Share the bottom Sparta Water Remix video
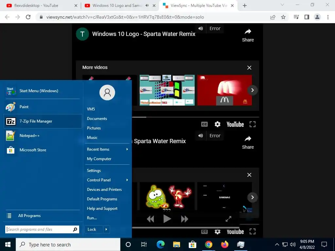 [x=248, y=142]
